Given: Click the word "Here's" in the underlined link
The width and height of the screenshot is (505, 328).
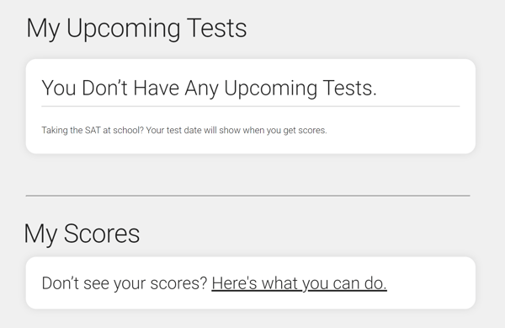Looking at the screenshot, I should click(x=234, y=283).
